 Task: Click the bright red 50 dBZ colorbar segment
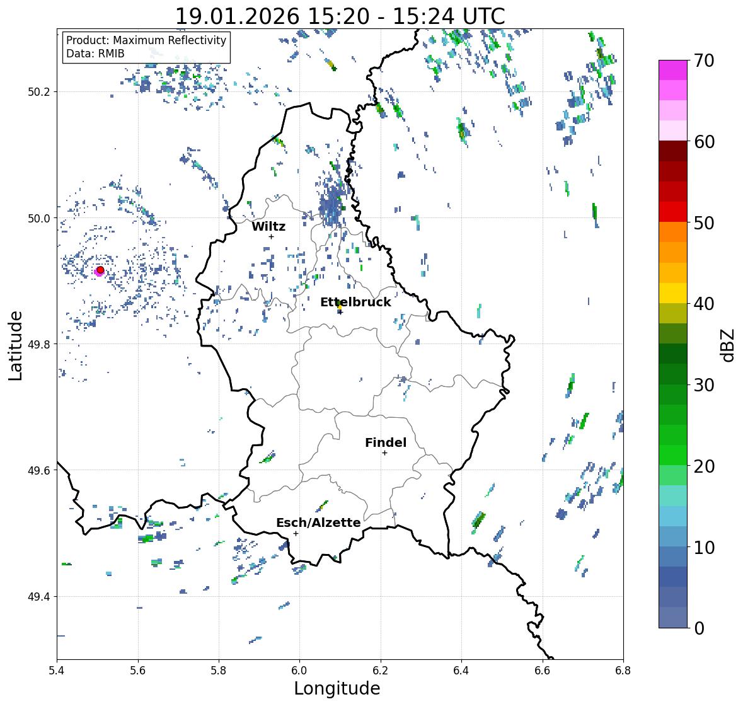673,212
